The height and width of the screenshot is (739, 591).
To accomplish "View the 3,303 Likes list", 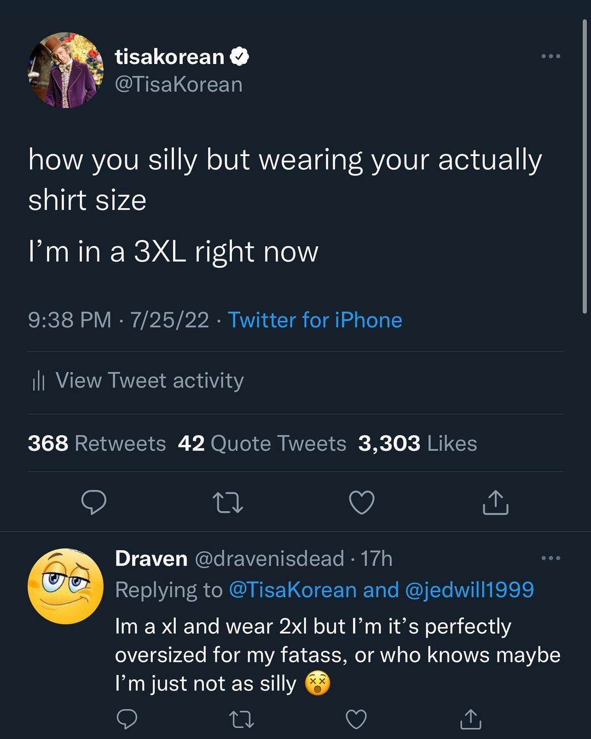I will (x=417, y=443).
